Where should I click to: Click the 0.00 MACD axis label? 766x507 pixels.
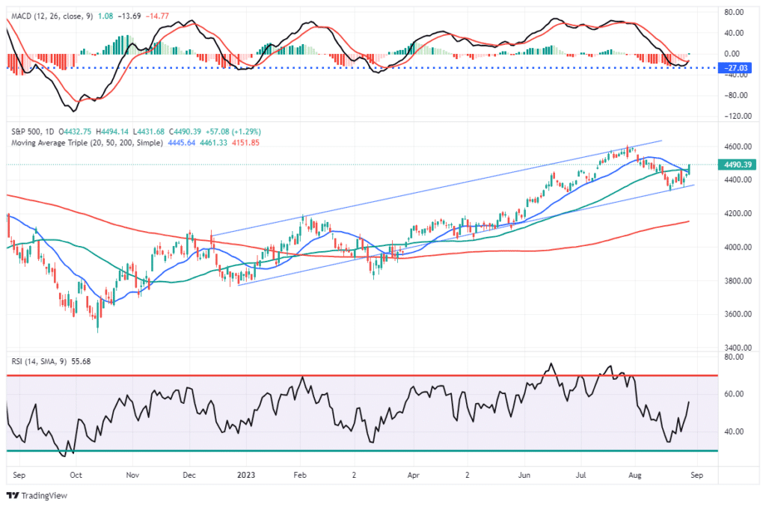click(732, 54)
